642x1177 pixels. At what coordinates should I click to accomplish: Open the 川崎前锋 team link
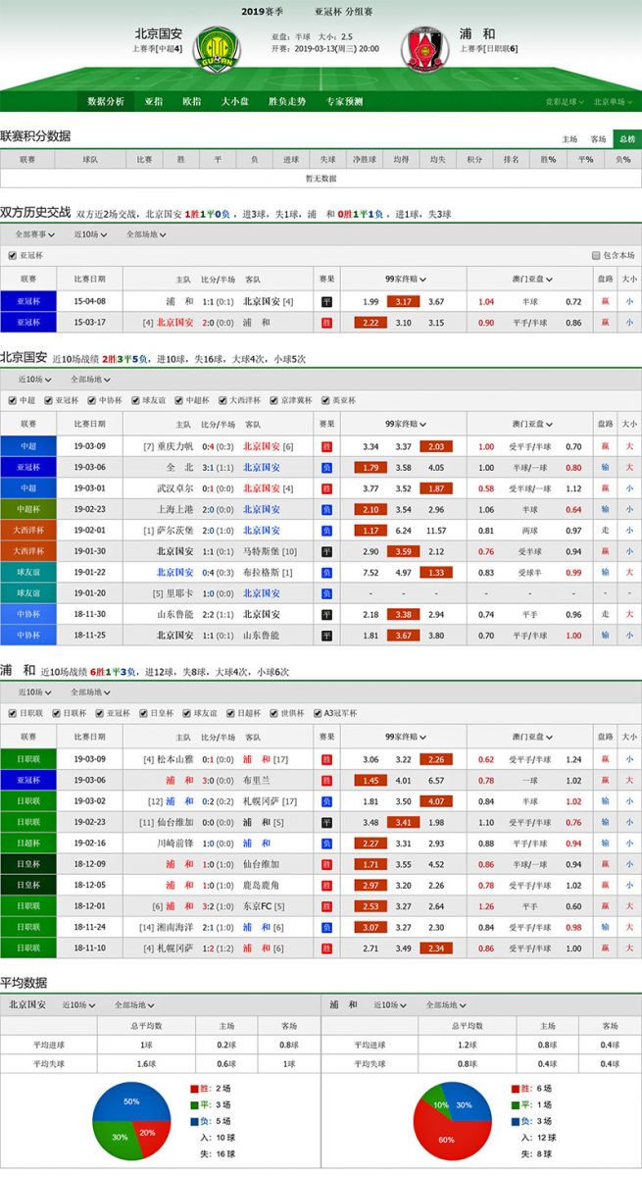pyautogui.click(x=176, y=843)
